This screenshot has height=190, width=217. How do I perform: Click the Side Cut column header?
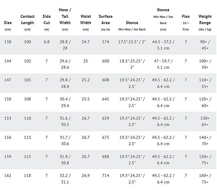[47, 19]
